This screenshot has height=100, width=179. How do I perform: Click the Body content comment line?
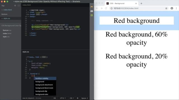(42, 21)
